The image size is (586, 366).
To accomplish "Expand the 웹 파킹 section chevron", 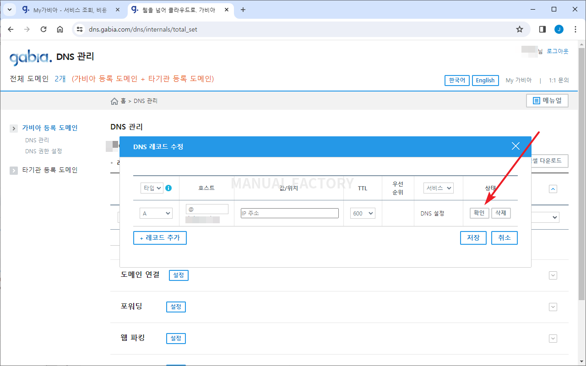I will [553, 339].
